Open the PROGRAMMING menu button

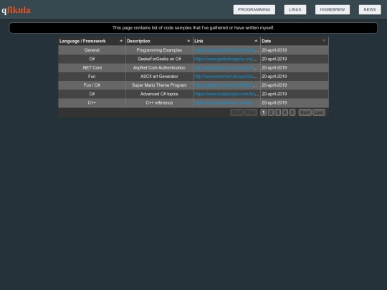point(254,9)
